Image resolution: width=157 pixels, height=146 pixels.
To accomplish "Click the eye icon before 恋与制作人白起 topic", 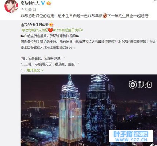I will point(23,30).
